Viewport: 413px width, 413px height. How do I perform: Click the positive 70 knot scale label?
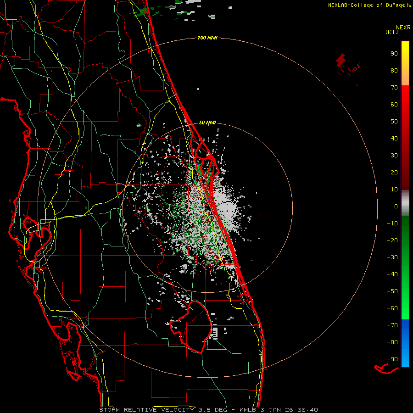pos(394,88)
